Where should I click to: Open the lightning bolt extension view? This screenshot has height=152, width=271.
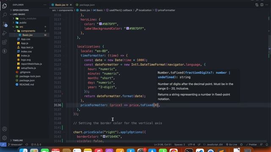point(5,51)
